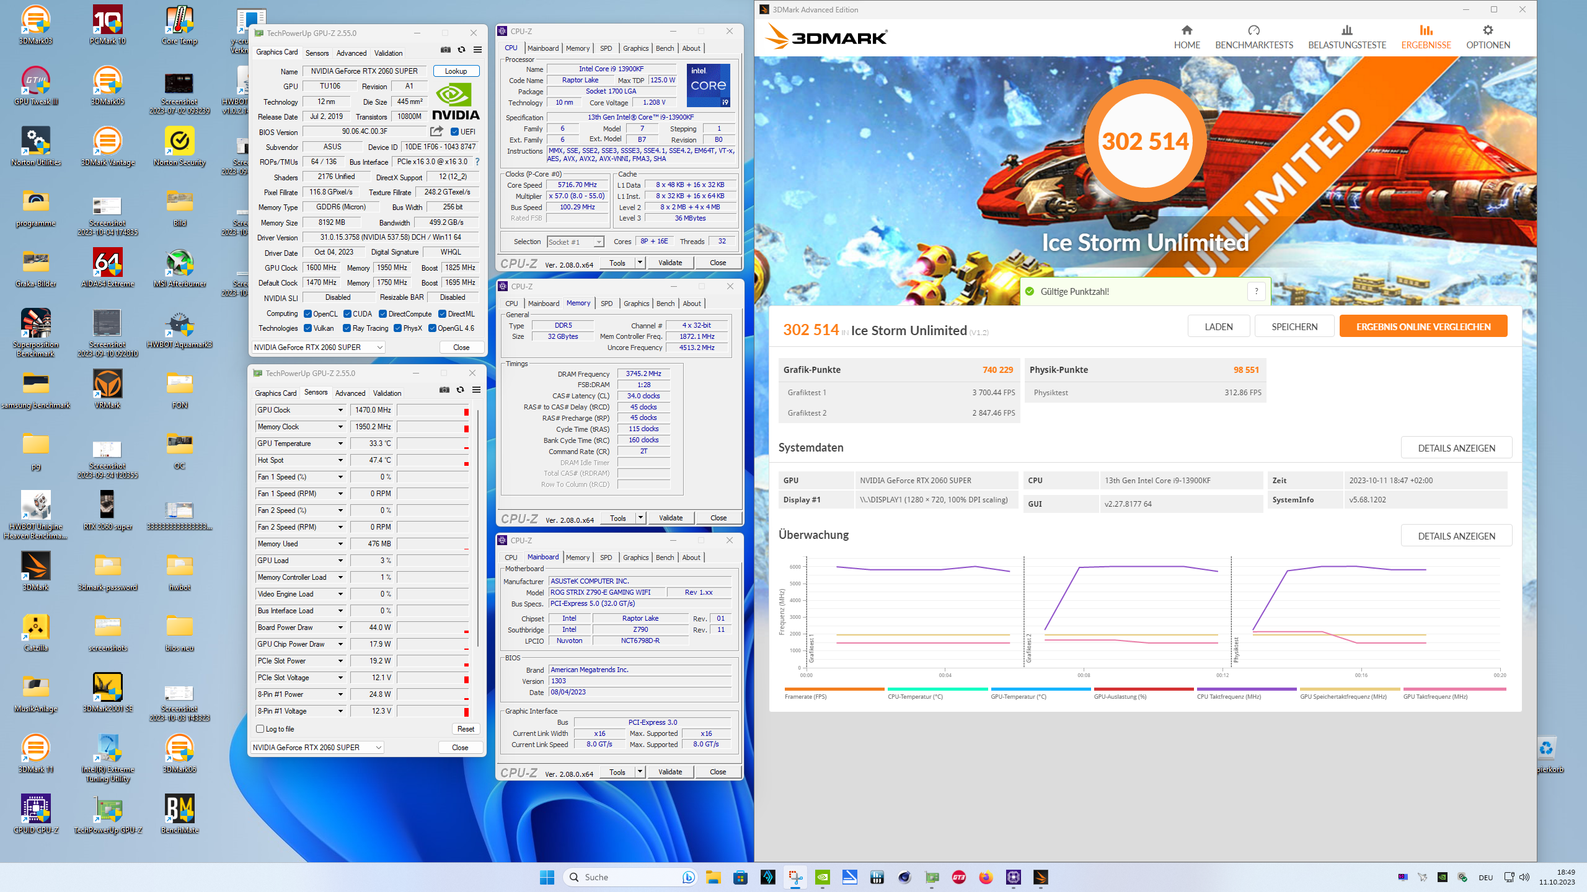The height and width of the screenshot is (892, 1587).
Task: Open BELASTUNGSTESTE section in 3DMark
Action: tap(1346, 37)
